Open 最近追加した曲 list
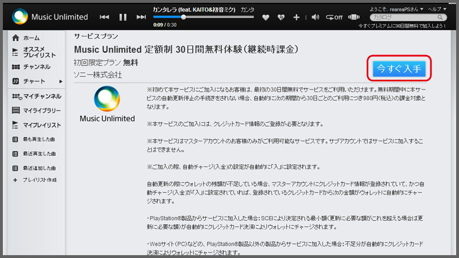Image resolution: width=459 pixels, height=258 pixels. 34,168
